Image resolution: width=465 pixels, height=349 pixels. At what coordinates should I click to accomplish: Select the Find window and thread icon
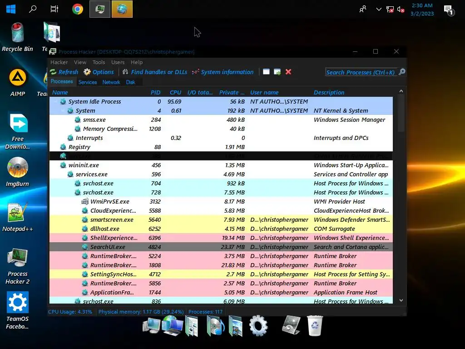277,72
